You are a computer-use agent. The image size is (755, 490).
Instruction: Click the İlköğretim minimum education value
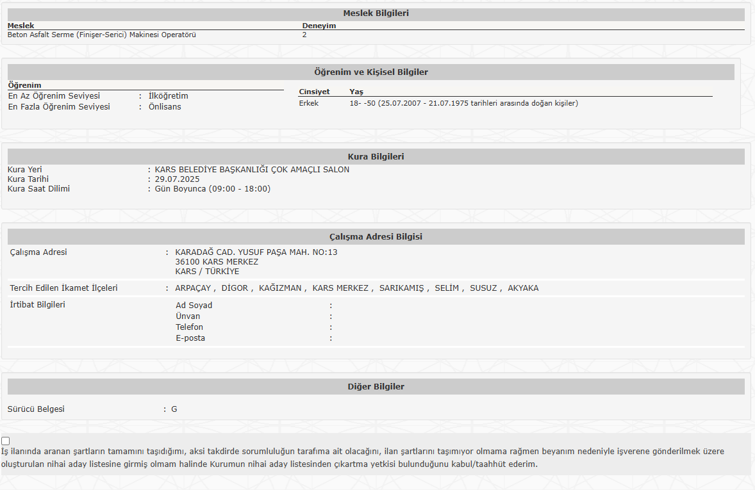tap(168, 96)
